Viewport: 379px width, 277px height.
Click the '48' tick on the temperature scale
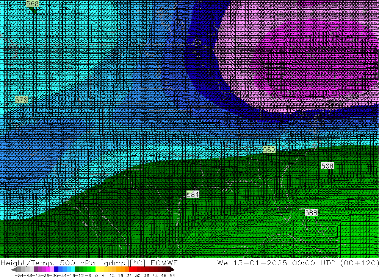click(x=164, y=275)
